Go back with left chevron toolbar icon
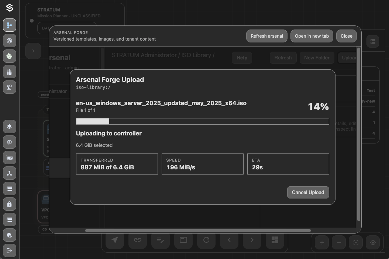 (229, 240)
